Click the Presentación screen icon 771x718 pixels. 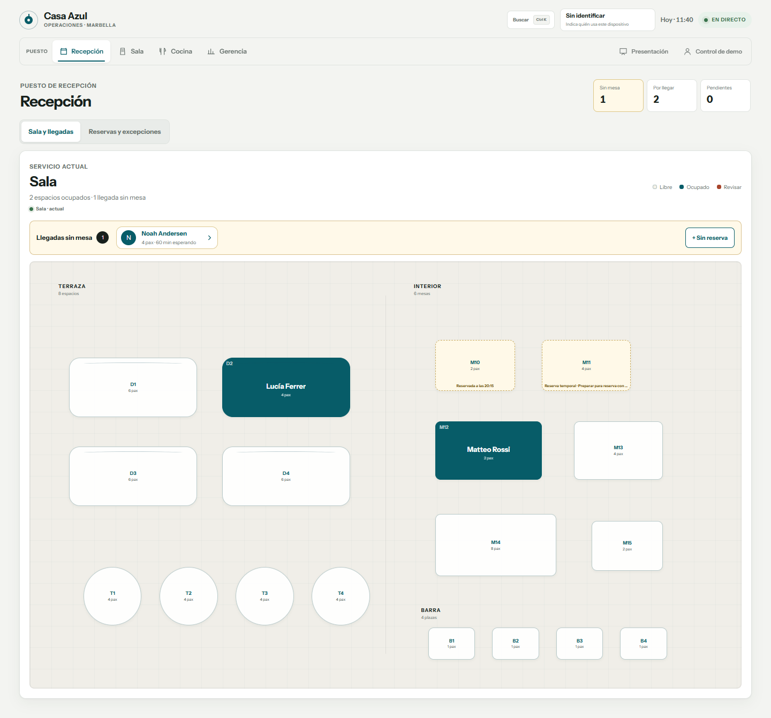pyautogui.click(x=623, y=51)
